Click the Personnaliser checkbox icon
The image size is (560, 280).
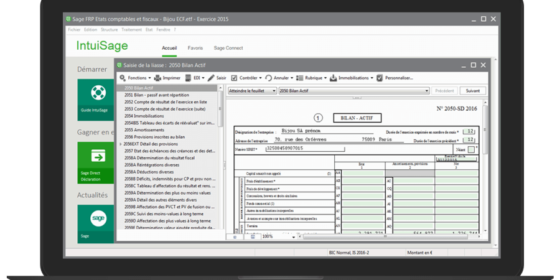380,78
